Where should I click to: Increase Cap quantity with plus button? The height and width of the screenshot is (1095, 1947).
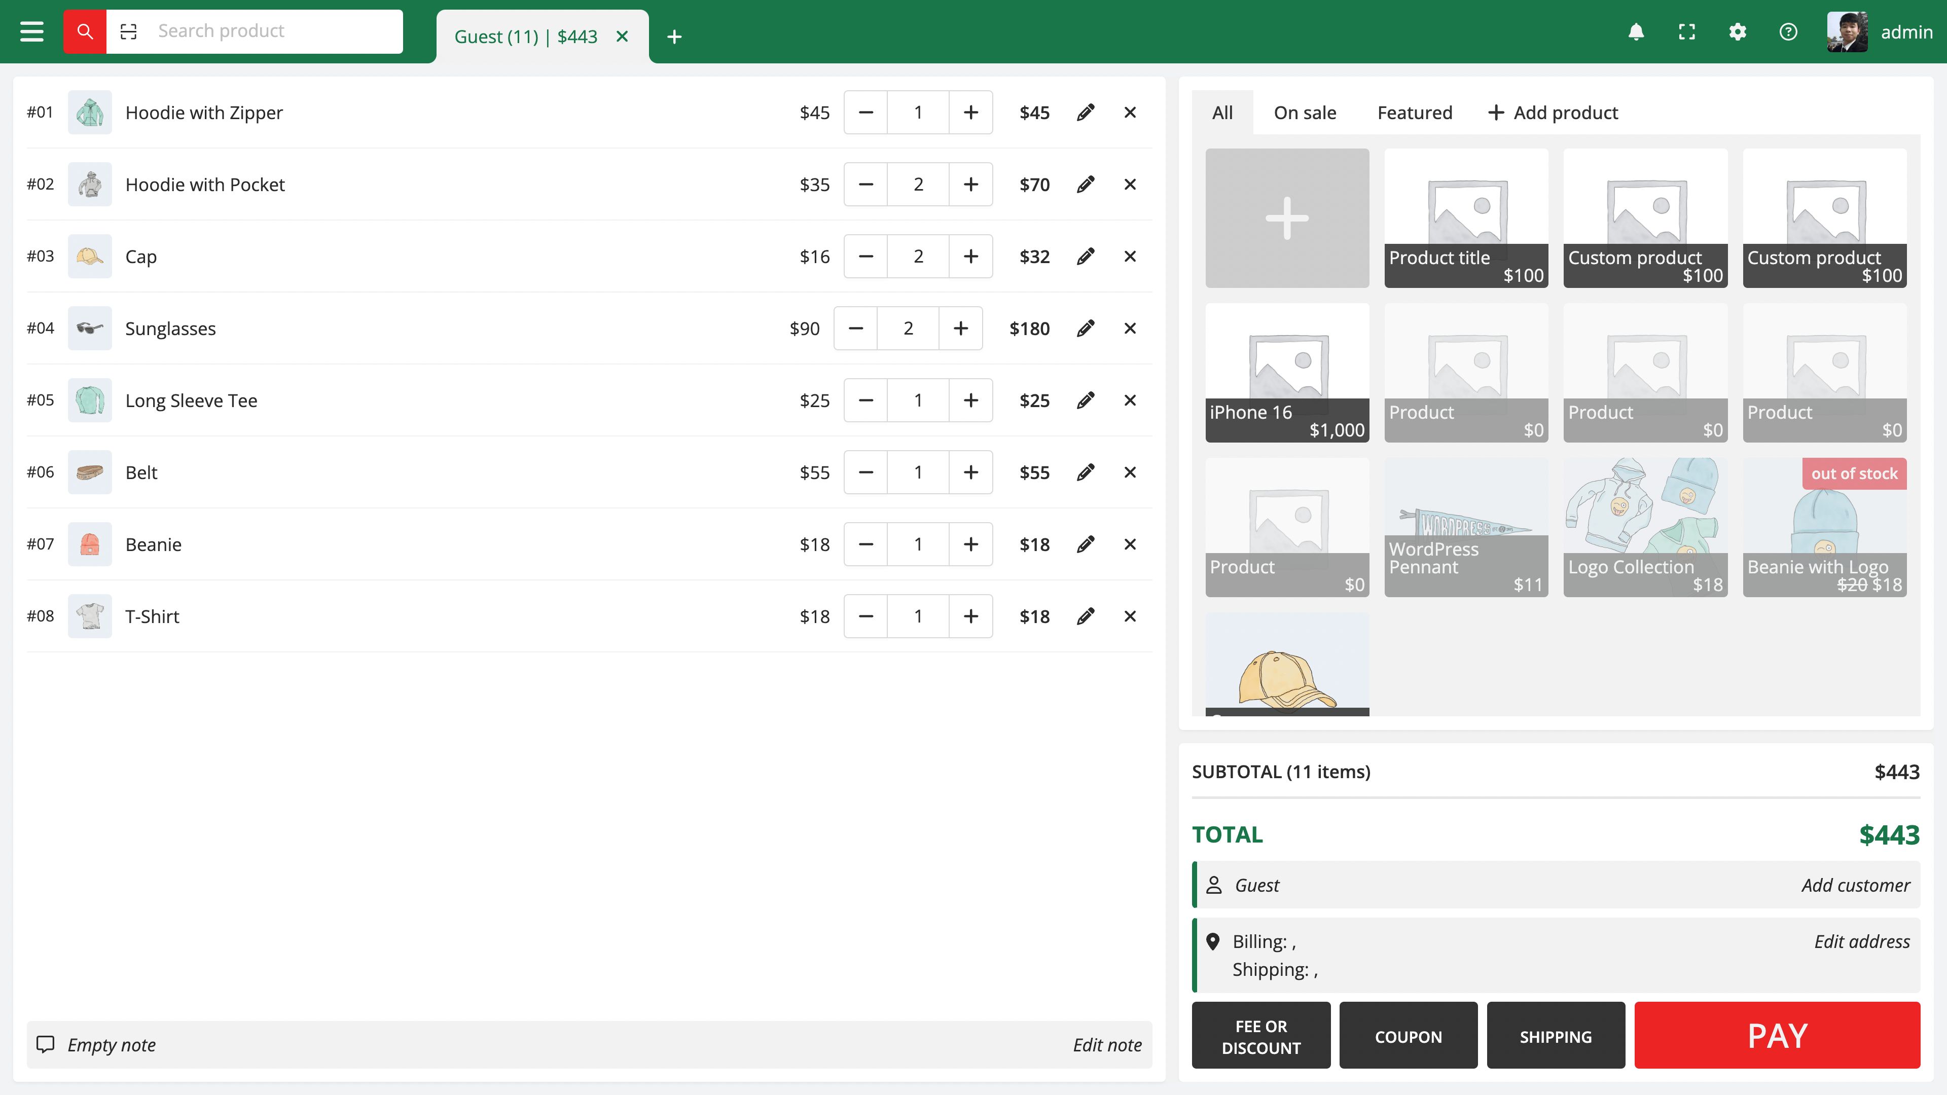(970, 256)
